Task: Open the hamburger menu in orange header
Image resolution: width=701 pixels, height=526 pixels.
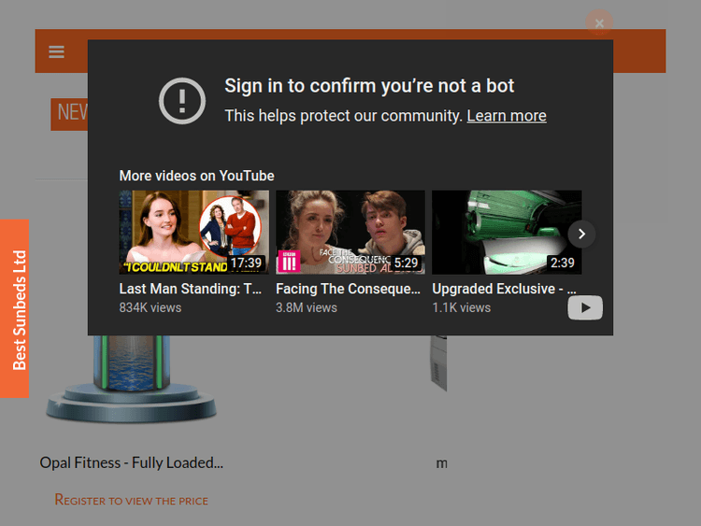Action: click(57, 52)
